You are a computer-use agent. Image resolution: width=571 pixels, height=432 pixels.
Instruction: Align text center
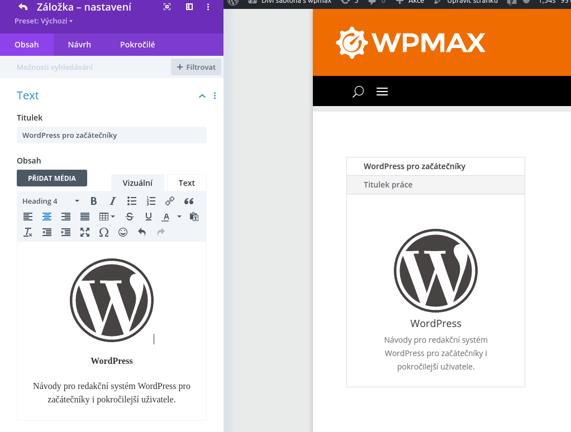47,217
